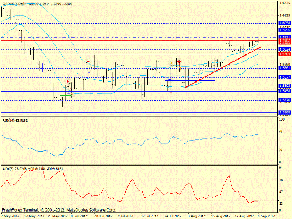The height and width of the screenshot is (219, 292).
Task: Click the ADX scale value 47
Action: tap(281, 192)
